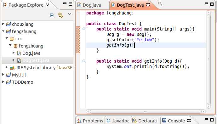This screenshot has width=217, height=124.
Task: Expand the Dog.java tree node
Action: [x=14, y=53]
